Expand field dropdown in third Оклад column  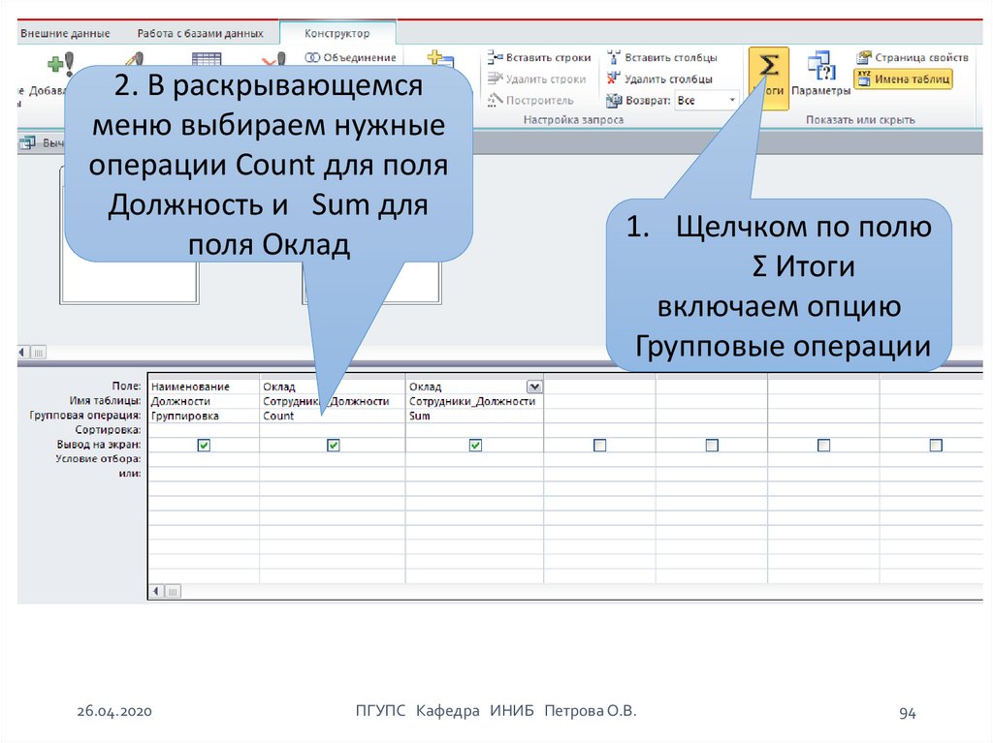(532, 387)
